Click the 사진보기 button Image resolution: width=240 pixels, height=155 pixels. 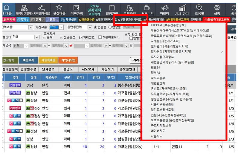click(108, 69)
